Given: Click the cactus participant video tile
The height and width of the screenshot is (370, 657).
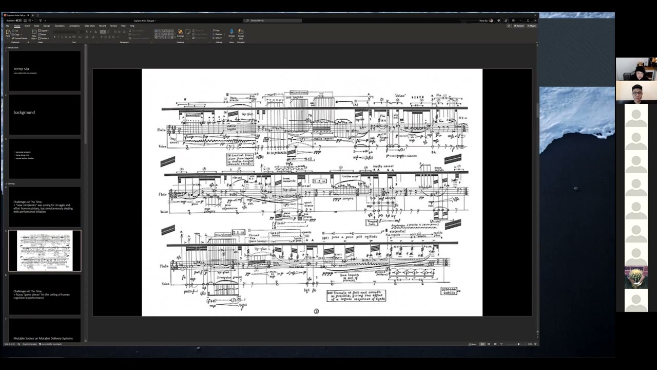Looking at the screenshot, I should 636,277.
